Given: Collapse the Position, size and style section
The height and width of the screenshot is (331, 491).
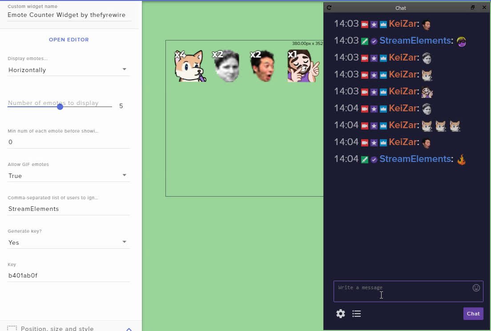Looking at the screenshot, I should tap(129, 329).
